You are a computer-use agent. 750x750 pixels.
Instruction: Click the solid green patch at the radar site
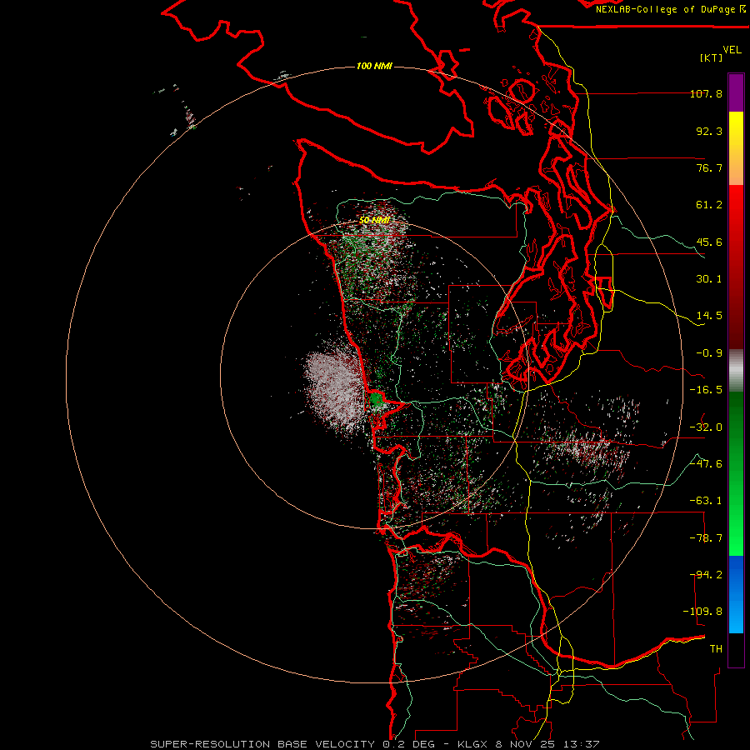[x=377, y=399]
